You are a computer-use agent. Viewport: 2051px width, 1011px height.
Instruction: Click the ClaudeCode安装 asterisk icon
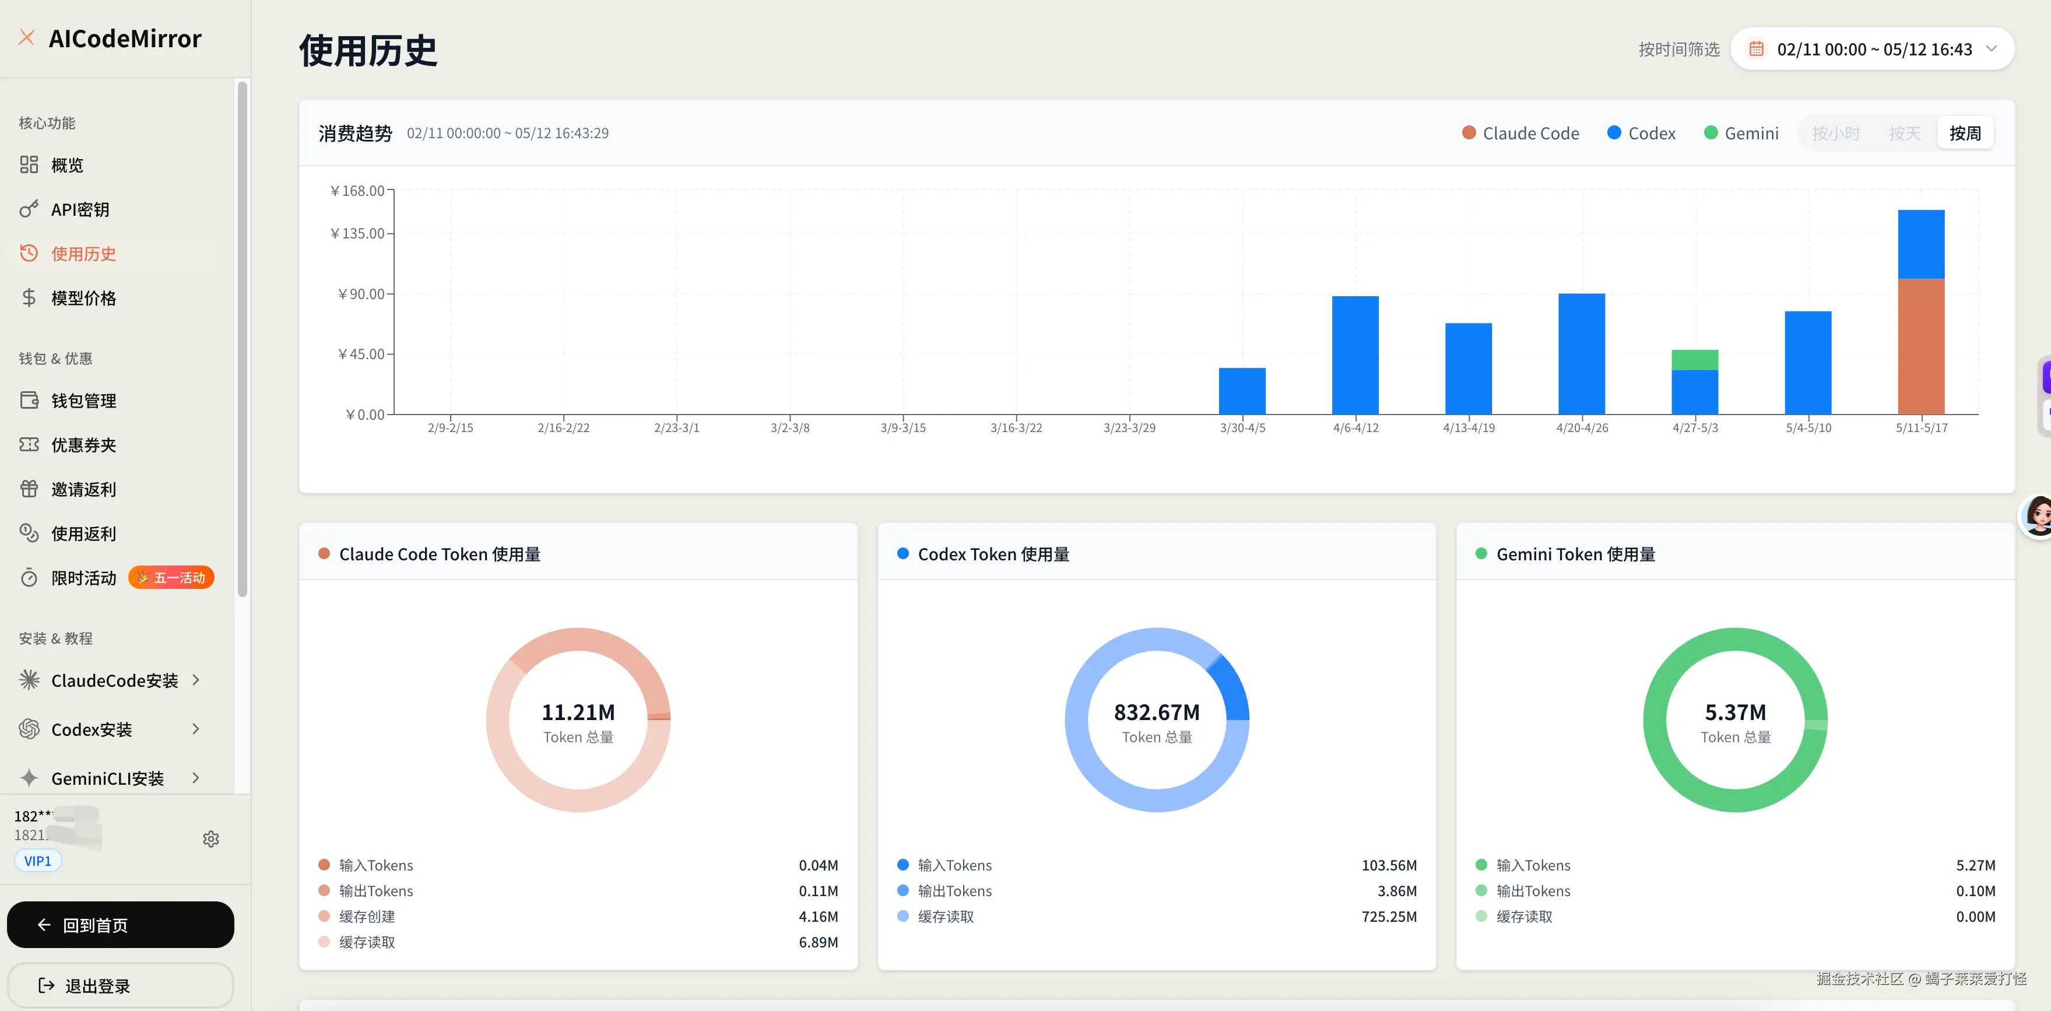(29, 680)
